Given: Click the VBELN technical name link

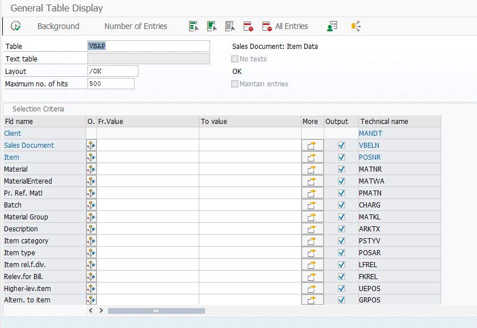Looking at the screenshot, I should pos(369,145).
